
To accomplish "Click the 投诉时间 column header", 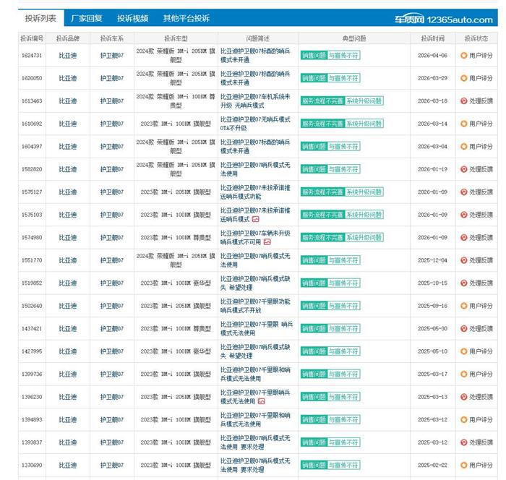I will 432,38.
